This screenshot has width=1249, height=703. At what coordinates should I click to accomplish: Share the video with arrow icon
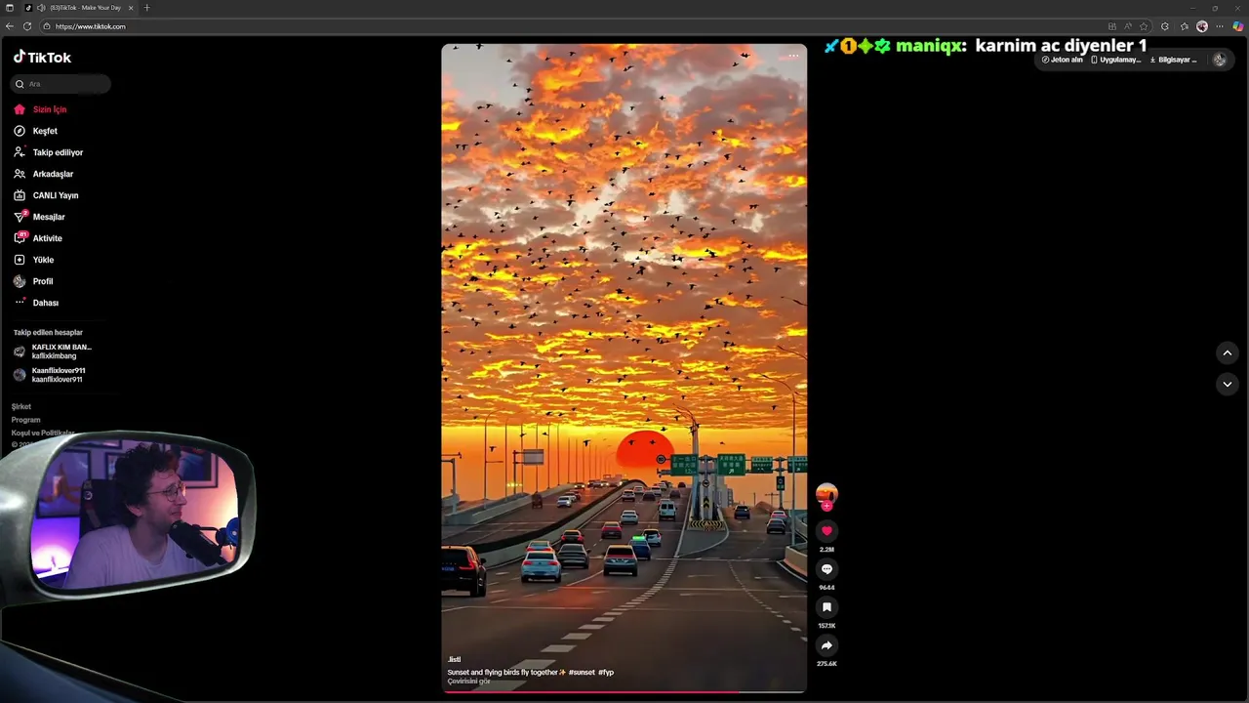826,645
